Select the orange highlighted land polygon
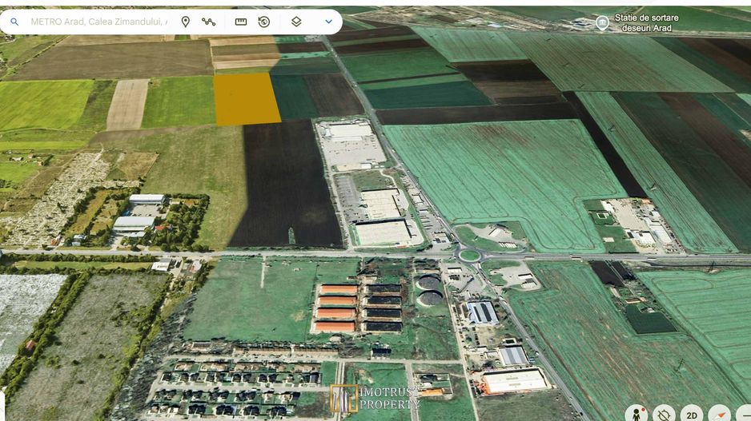The image size is (751, 421). tap(246, 99)
